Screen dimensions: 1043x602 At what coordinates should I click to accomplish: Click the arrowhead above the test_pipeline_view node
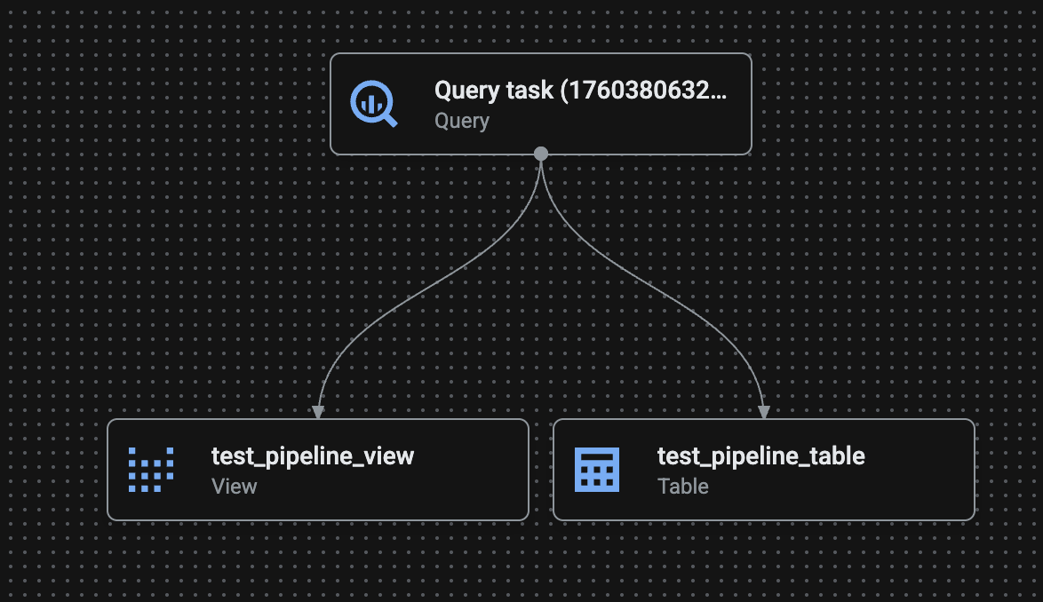click(317, 411)
